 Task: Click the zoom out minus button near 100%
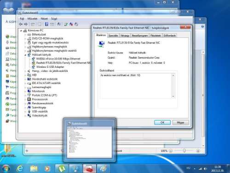pyautogui.click(x=171, y=151)
